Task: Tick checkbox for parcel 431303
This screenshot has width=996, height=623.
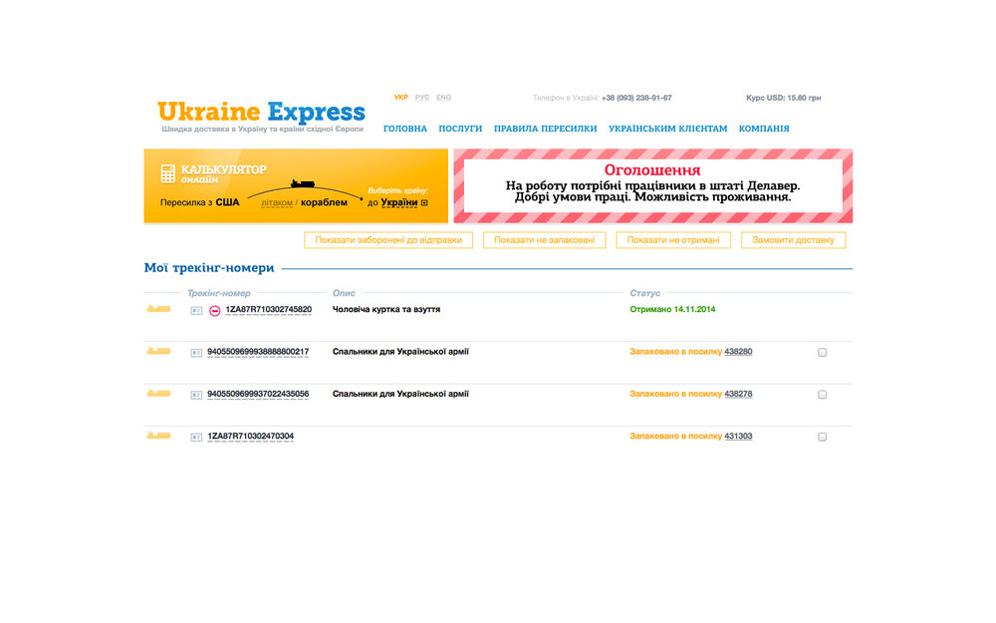Action: (x=822, y=437)
